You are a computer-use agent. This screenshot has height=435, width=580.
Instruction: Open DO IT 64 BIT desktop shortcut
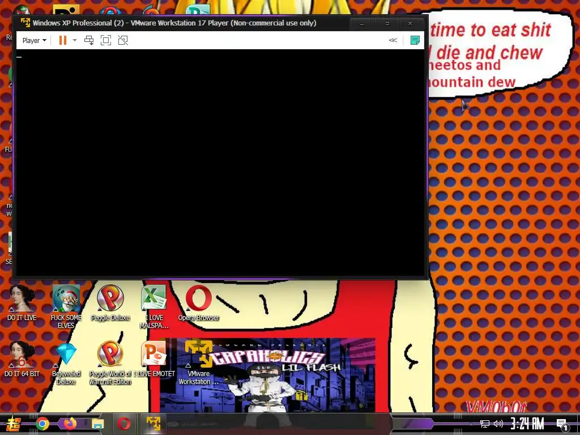[x=22, y=359]
